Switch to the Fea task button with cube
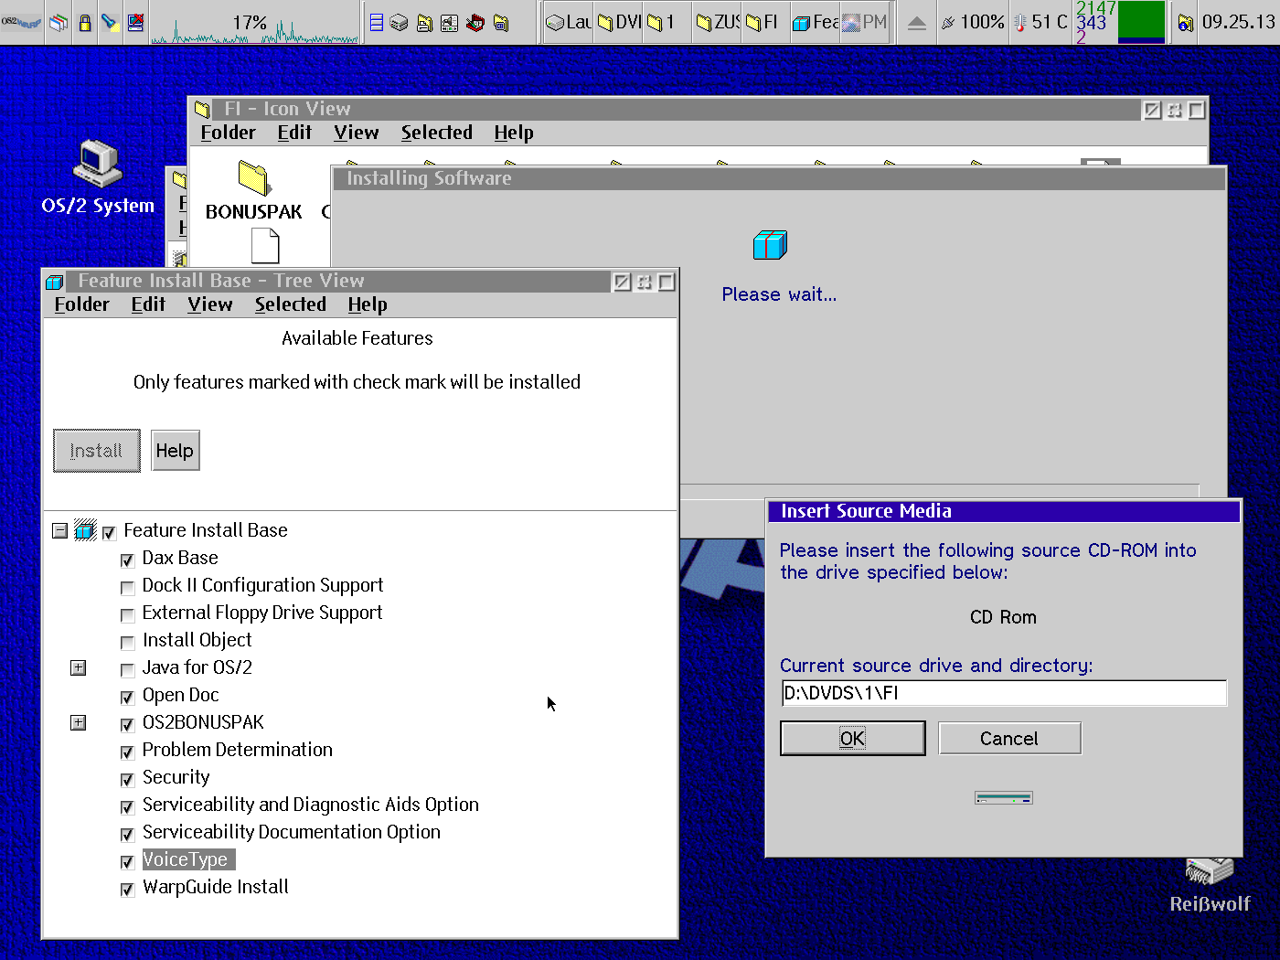Screen dimensions: 1280x960 click(x=816, y=22)
